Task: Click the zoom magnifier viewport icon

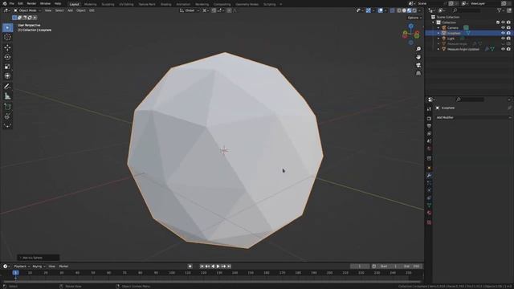Action: coord(418,49)
